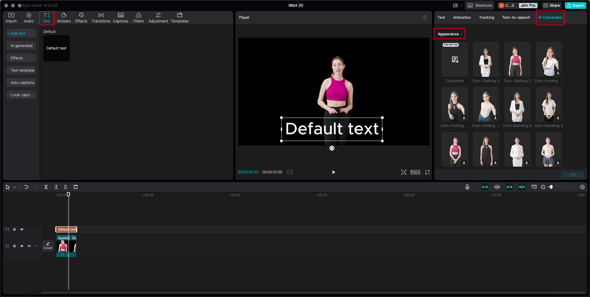Open the Stickers panel
This screenshot has height=297, width=590.
(x=64, y=18)
